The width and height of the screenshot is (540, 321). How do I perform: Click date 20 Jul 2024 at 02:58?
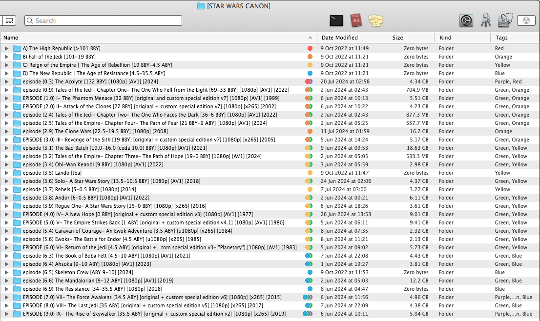coord(345,81)
